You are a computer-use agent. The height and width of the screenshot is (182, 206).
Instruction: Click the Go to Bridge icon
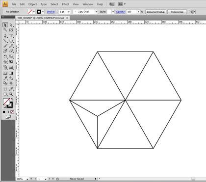pyautogui.click(x=112, y=4)
